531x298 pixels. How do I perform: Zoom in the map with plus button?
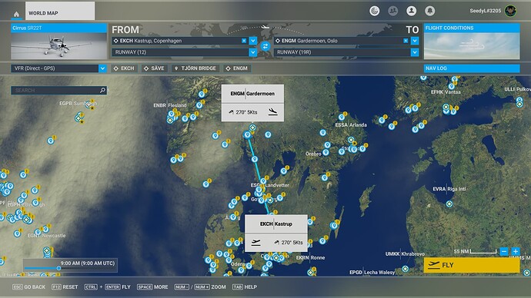click(516, 251)
